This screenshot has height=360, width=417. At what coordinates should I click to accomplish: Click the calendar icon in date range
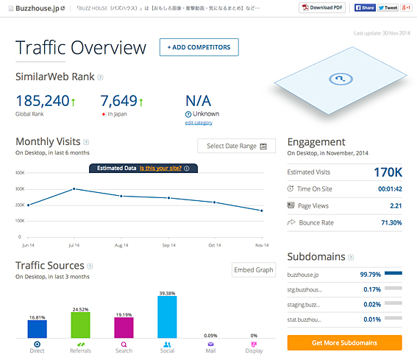263,147
